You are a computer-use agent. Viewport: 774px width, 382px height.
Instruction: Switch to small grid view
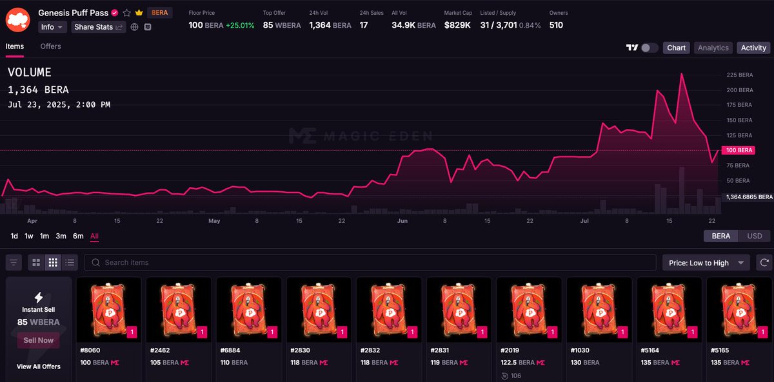tap(54, 262)
